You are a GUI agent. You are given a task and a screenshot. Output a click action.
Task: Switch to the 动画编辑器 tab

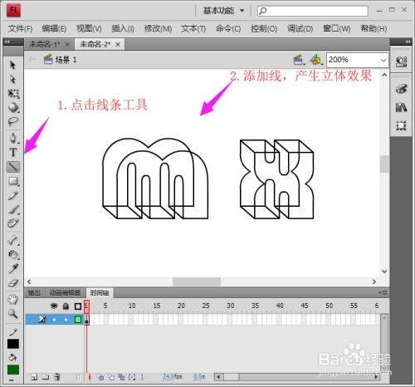pos(65,293)
